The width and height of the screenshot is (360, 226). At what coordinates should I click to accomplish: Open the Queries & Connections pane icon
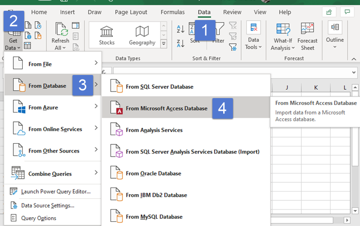[76, 25]
